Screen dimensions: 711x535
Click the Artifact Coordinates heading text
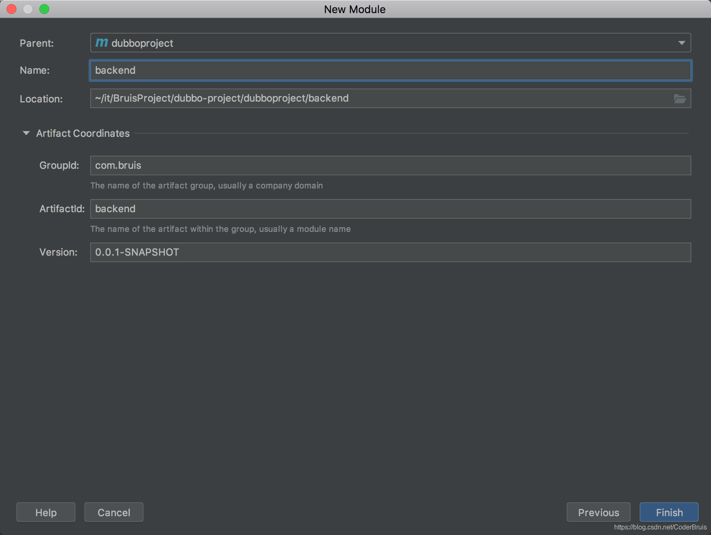(x=83, y=133)
